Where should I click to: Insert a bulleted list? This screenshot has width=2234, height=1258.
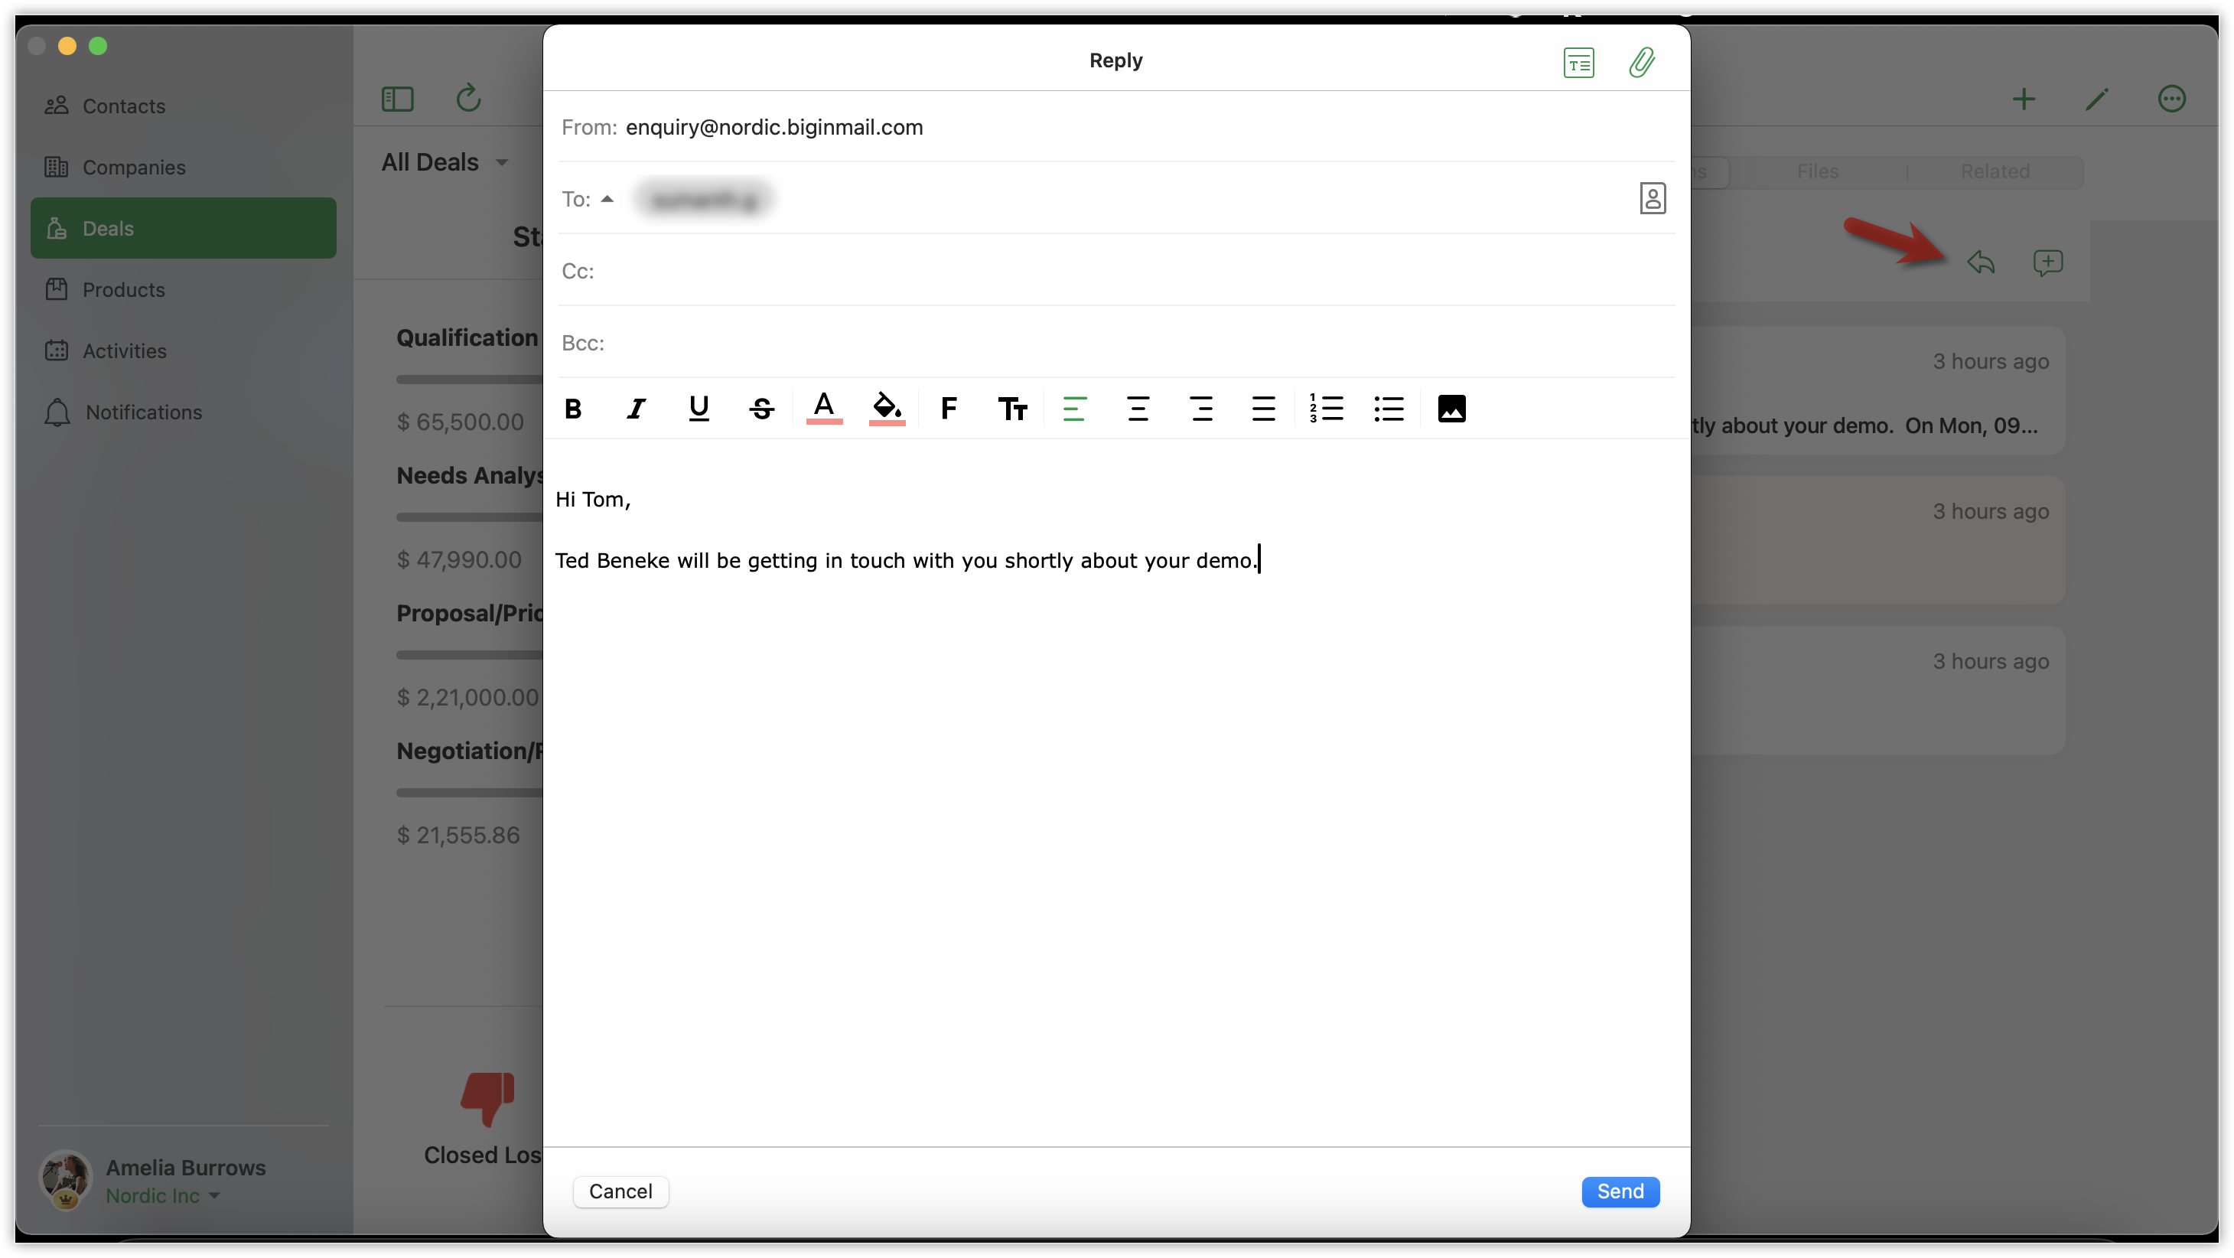(x=1389, y=409)
